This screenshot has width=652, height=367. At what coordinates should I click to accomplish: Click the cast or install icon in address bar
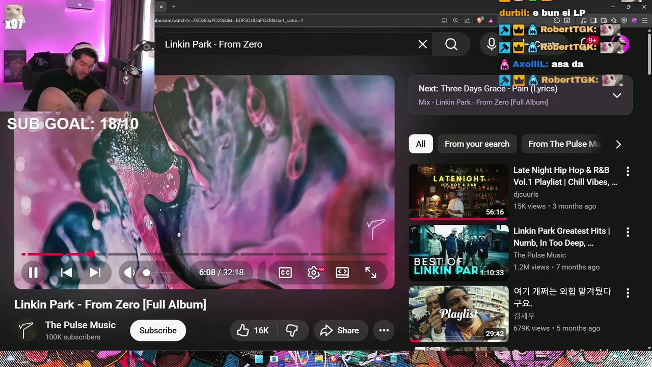pyautogui.click(x=444, y=20)
